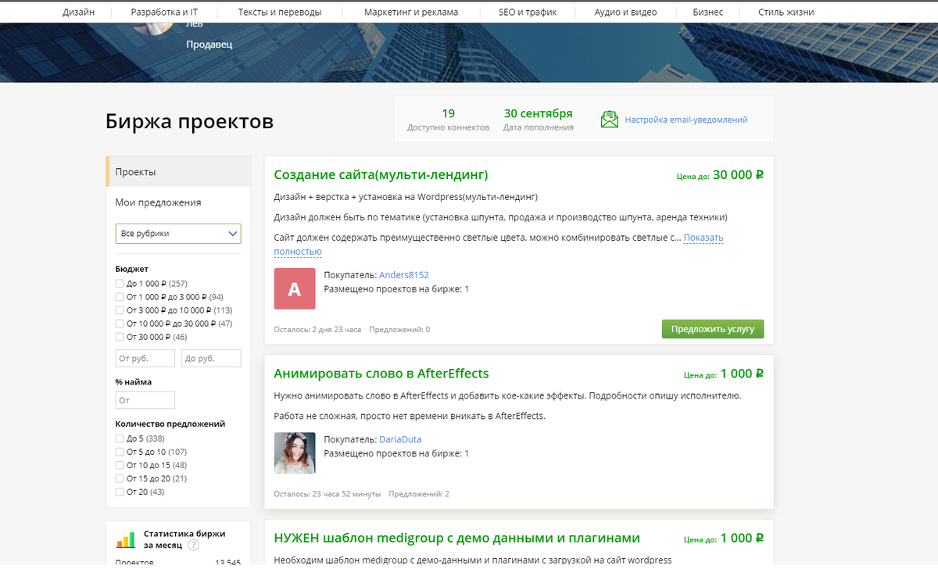The image size is (938, 569).
Task: Check offers count 'До 5' checkbox
Action: 120,438
